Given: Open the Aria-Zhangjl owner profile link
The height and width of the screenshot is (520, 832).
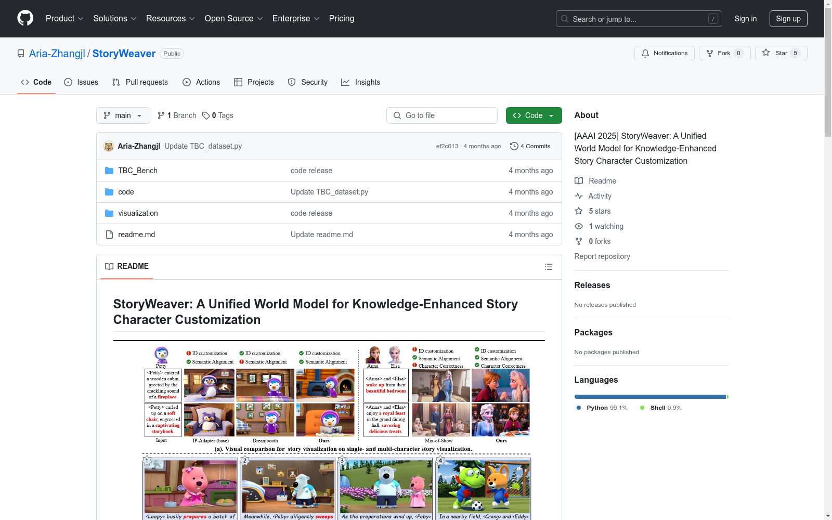Looking at the screenshot, I should tap(57, 54).
